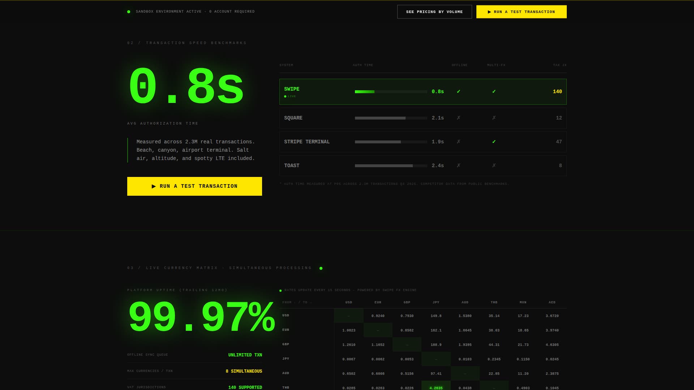Click Square's tax jurisdiction count 12
Viewport: 694px width, 390px height.
pos(559,118)
